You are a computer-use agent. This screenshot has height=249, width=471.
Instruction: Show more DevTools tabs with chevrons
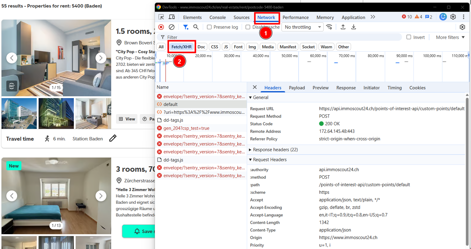[373, 17]
